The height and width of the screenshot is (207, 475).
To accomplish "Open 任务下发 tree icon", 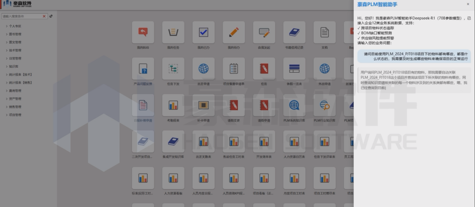I will 173,69.
